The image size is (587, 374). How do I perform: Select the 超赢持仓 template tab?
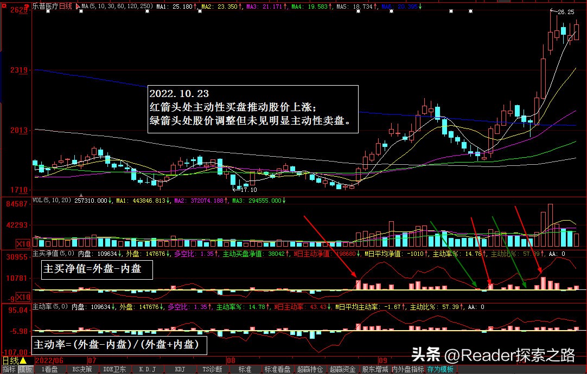[310, 370]
